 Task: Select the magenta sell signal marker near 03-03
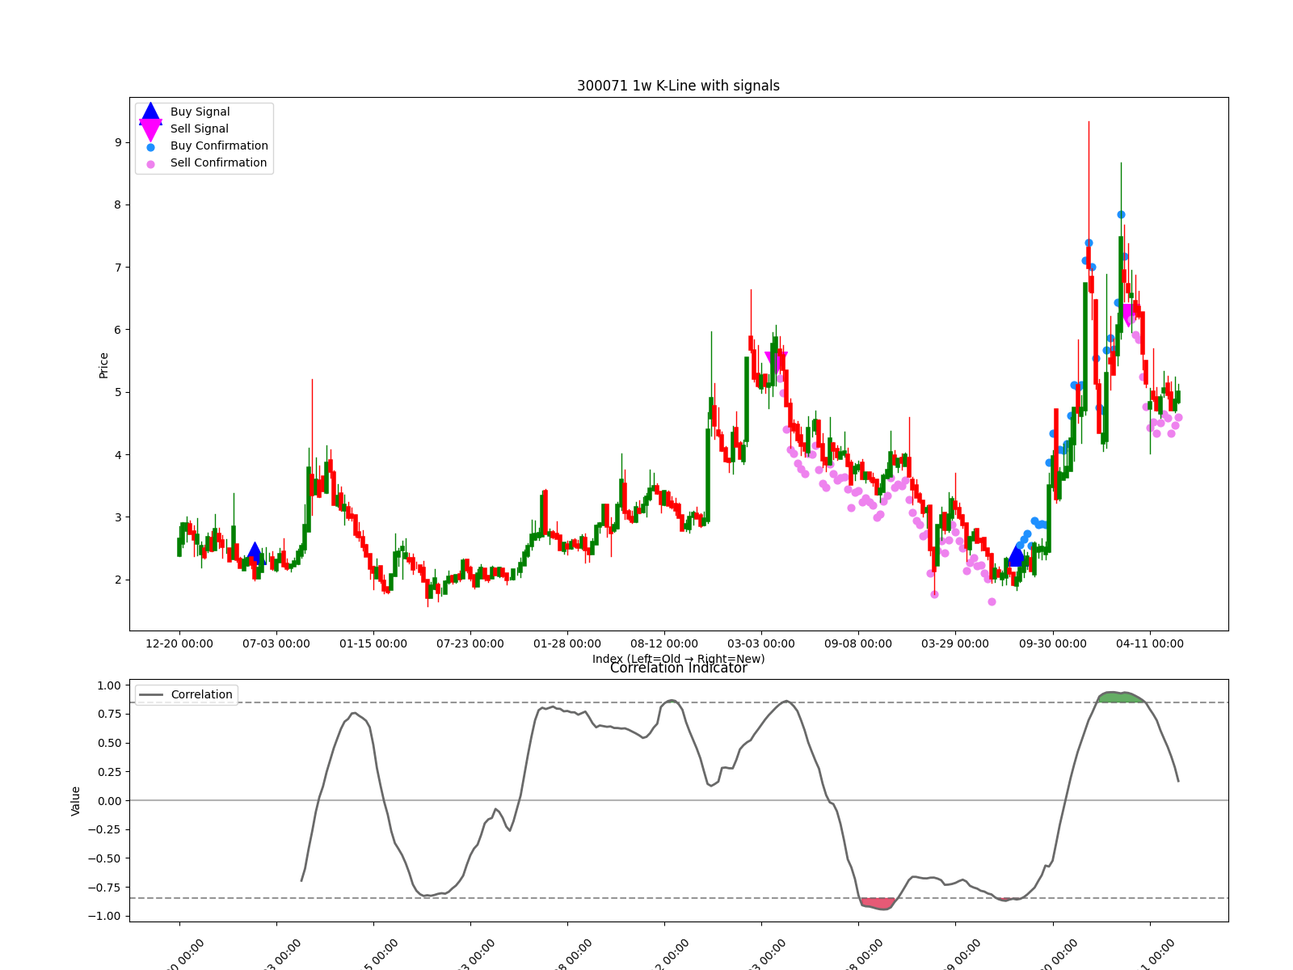(x=776, y=361)
